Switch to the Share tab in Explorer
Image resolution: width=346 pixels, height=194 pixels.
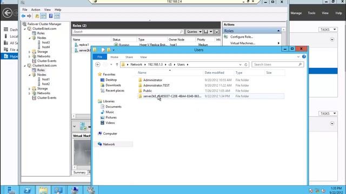point(129,57)
